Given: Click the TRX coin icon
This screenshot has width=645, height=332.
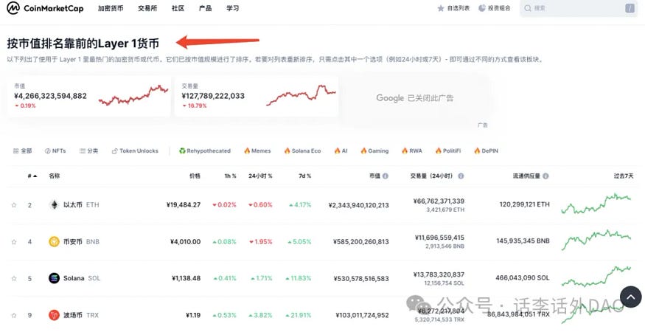Looking at the screenshot, I should (54, 315).
